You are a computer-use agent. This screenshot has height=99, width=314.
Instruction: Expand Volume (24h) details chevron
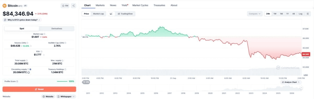pyautogui.click(x=31, y=46)
